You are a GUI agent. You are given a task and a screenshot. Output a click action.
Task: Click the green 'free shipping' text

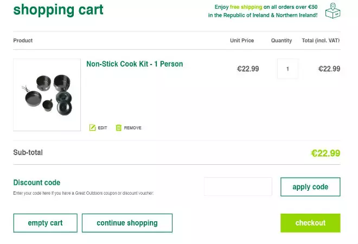click(246, 7)
